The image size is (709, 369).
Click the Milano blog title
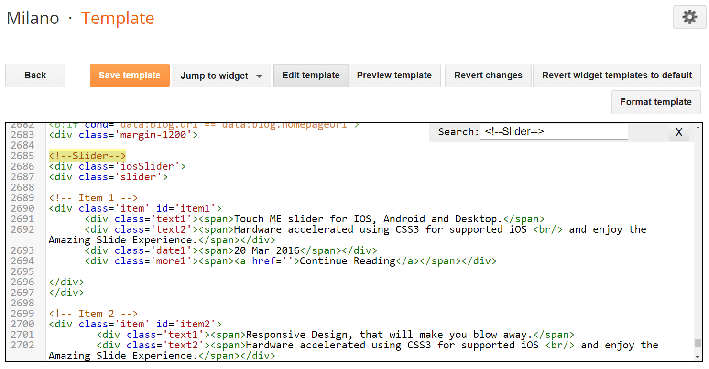tap(33, 18)
